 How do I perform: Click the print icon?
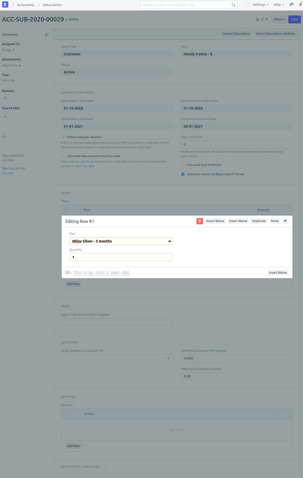pos(257,19)
